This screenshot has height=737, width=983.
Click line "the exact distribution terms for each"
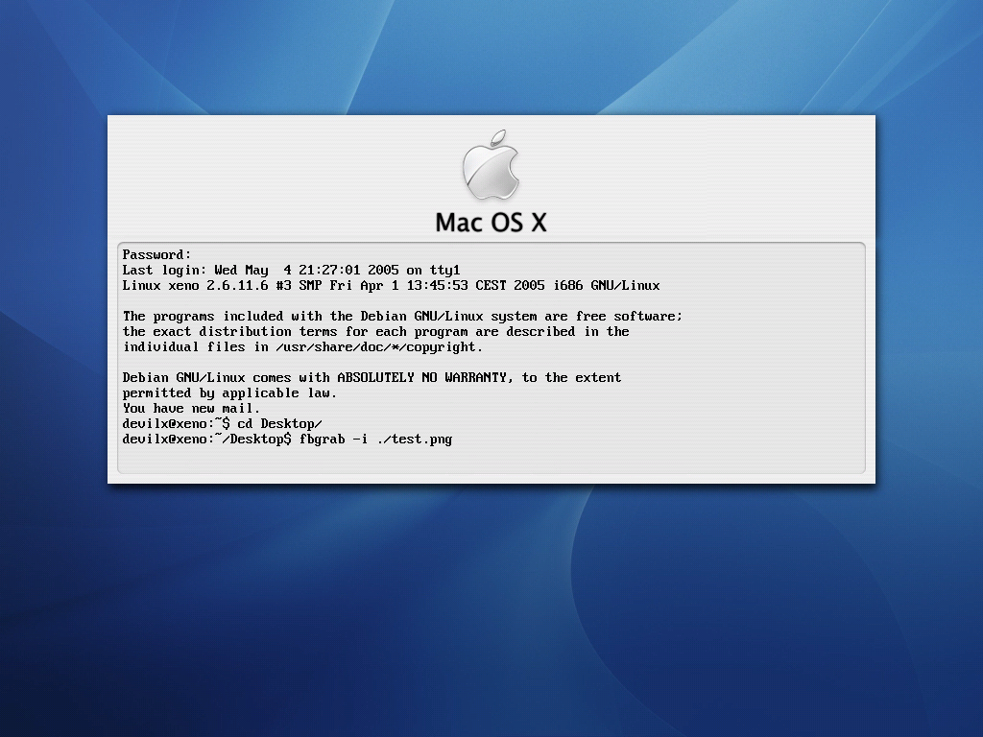pos(376,331)
